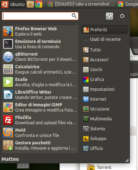Image resolution: width=138 pixels, height=170 pixels.
Task: Click 'Esegue calcoli aritmetici' description
Action: 45,72
